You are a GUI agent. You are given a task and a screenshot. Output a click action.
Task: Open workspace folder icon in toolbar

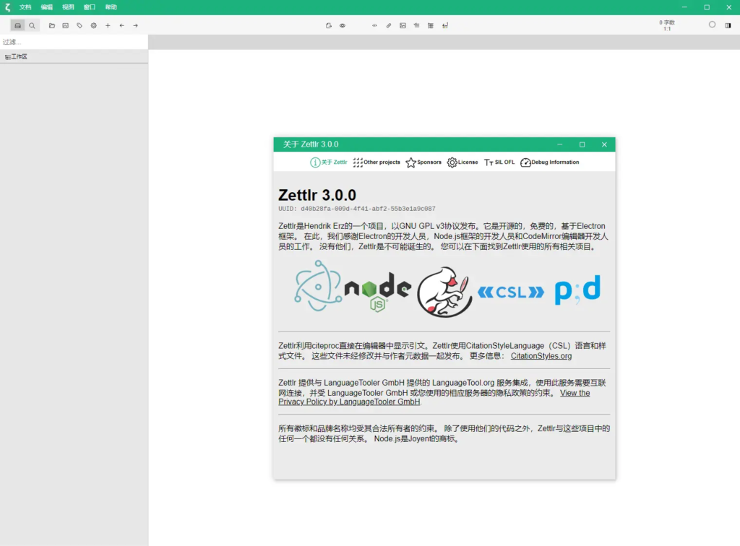click(52, 25)
